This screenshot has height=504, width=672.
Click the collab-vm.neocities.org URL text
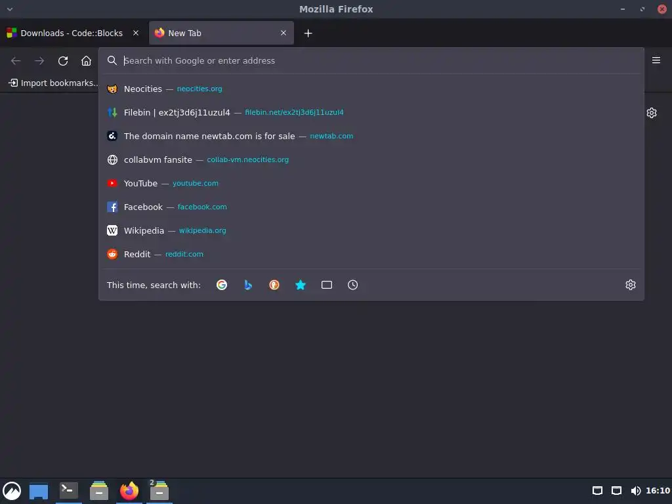coord(247,160)
